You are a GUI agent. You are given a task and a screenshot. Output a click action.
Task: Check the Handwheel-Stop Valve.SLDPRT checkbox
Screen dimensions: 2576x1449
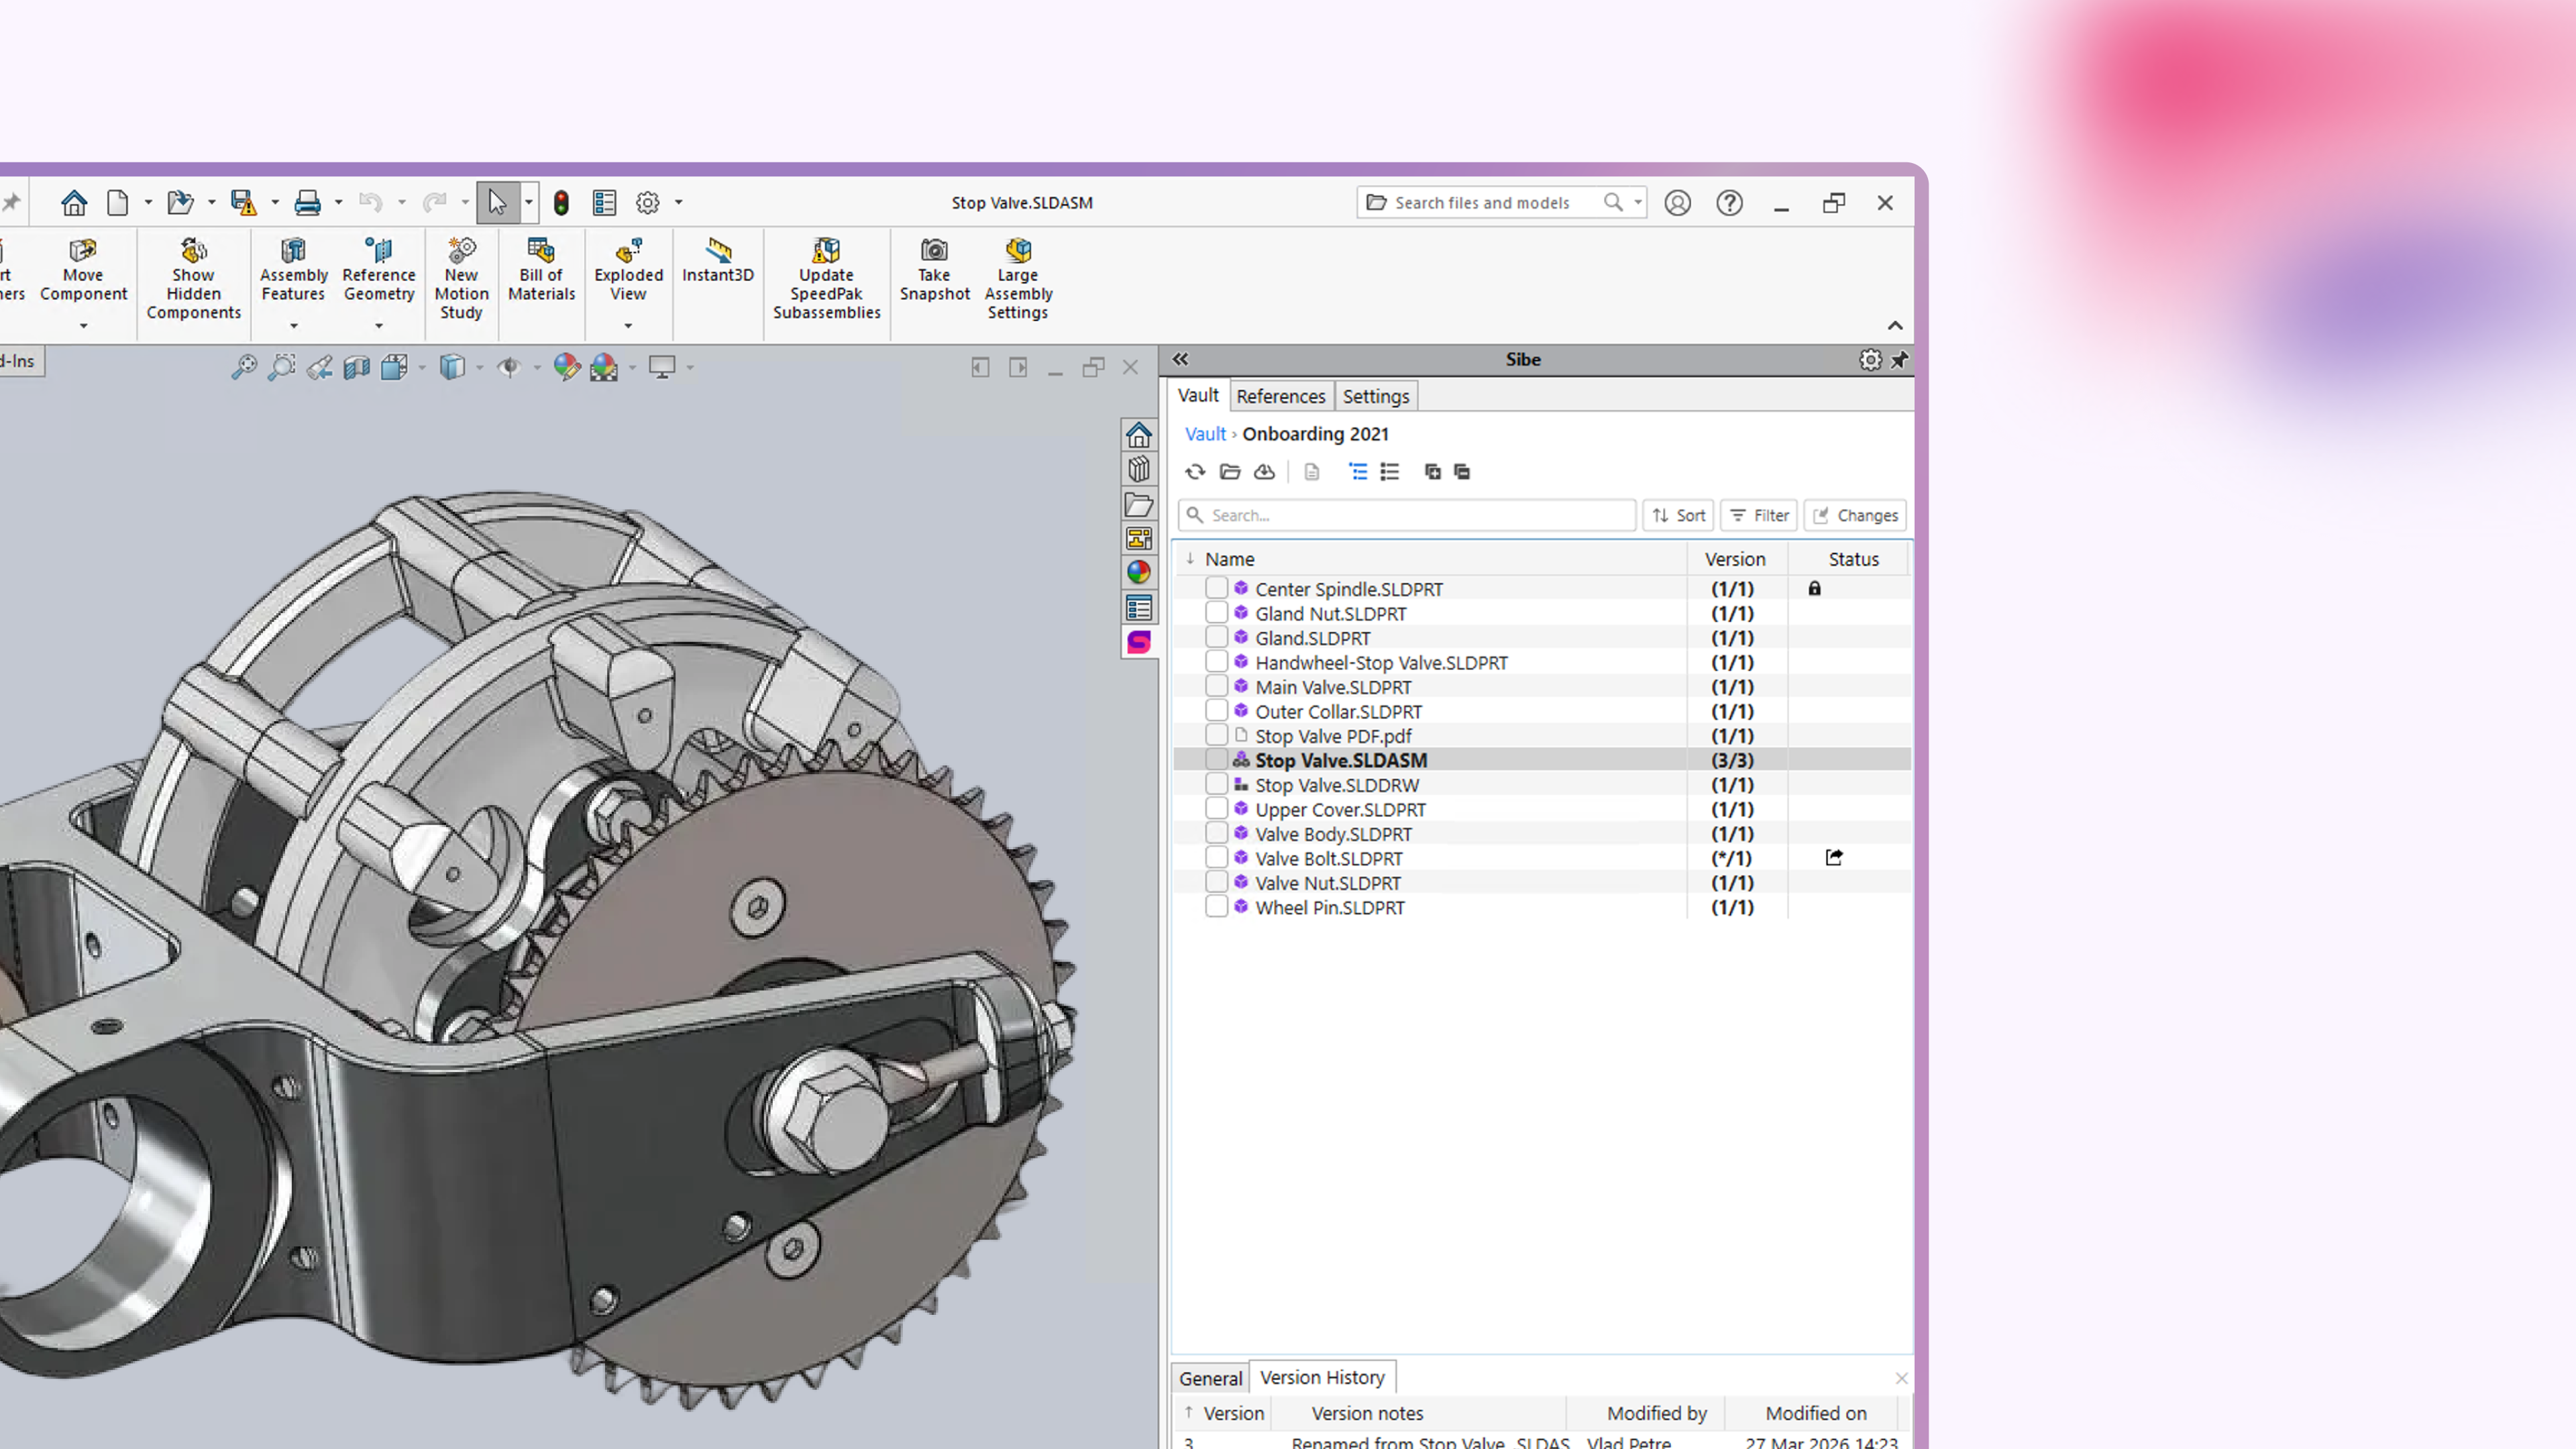pyautogui.click(x=1216, y=662)
